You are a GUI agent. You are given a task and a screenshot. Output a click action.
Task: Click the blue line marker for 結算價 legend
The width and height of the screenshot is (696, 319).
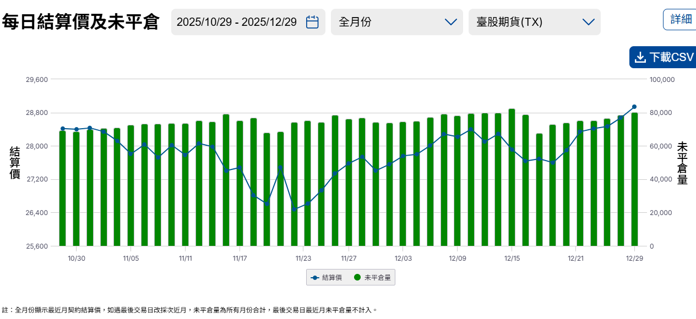click(x=315, y=278)
